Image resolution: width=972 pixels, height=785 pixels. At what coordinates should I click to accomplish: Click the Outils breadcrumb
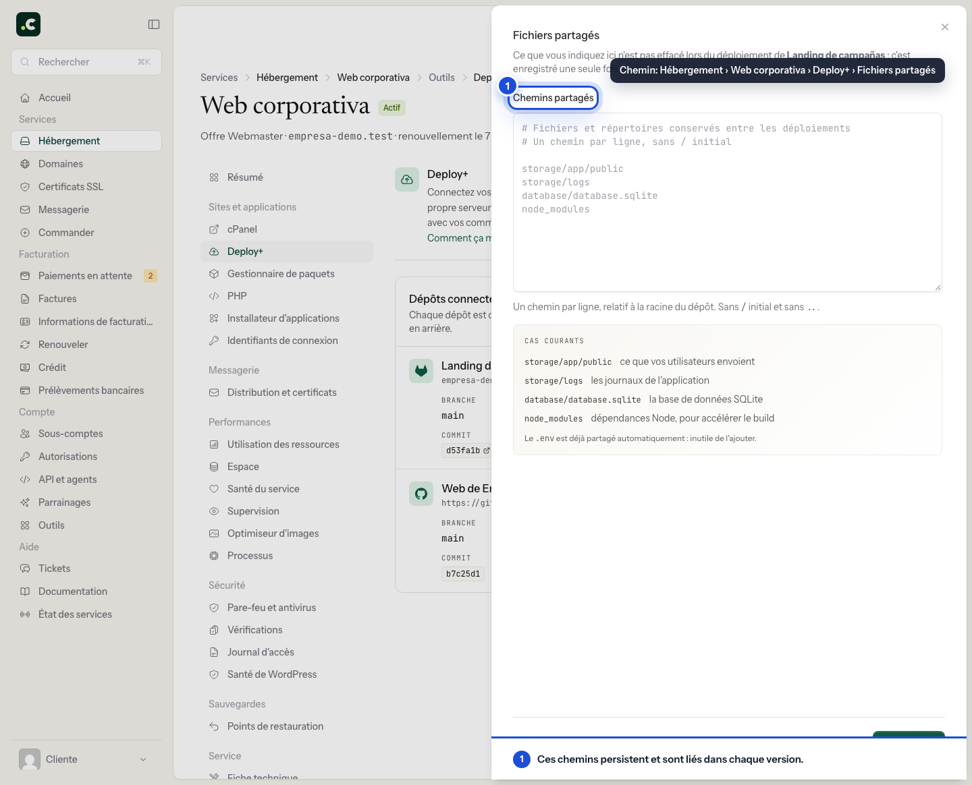(441, 78)
